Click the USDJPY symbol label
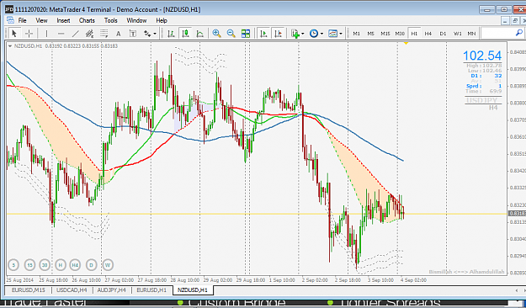The width and height of the screenshot is (526, 308). click(481, 100)
